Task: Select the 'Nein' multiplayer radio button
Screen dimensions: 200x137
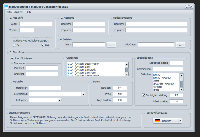Action: [x=43, y=45]
